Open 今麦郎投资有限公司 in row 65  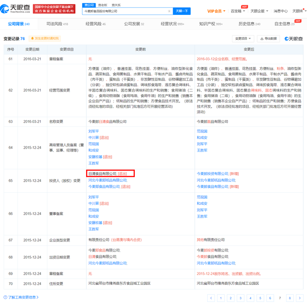pos(212,174)
